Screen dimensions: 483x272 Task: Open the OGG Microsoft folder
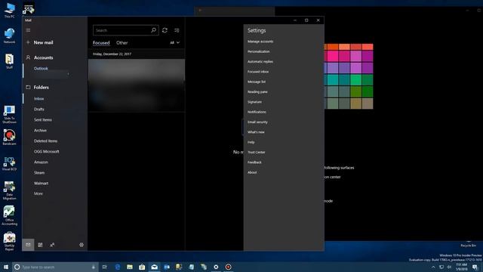[x=47, y=151]
